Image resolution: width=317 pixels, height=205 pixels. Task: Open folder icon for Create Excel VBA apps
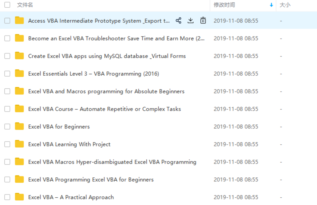(x=19, y=56)
